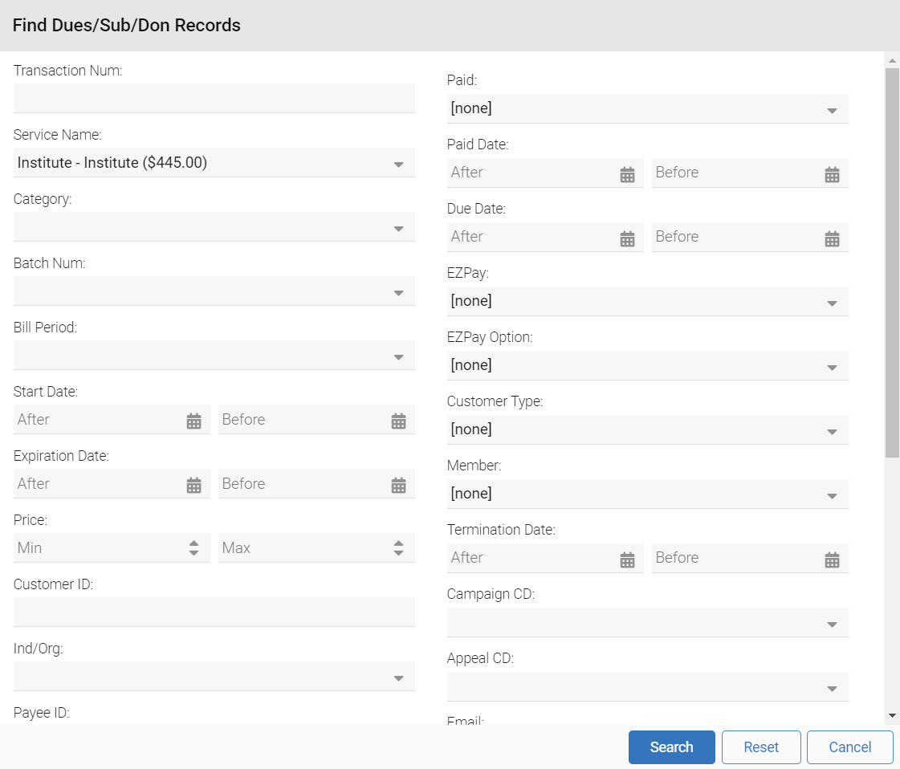
Task: Click the Customer ID text field
Action: [x=214, y=612]
